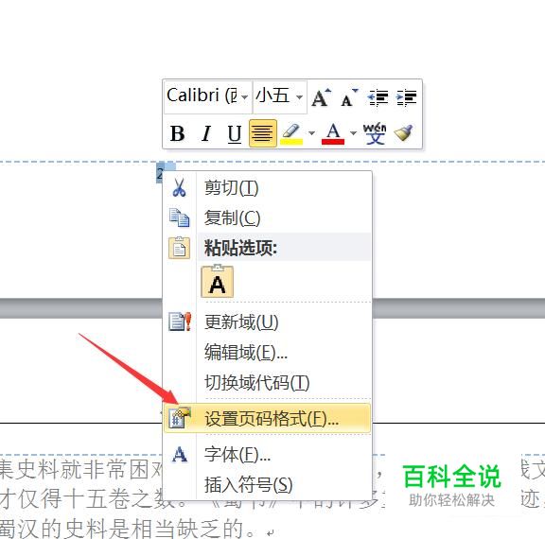Apply yellow text highlight color
Image resolution: width=545 pixels, height=539 pixels.
(291, 133)
